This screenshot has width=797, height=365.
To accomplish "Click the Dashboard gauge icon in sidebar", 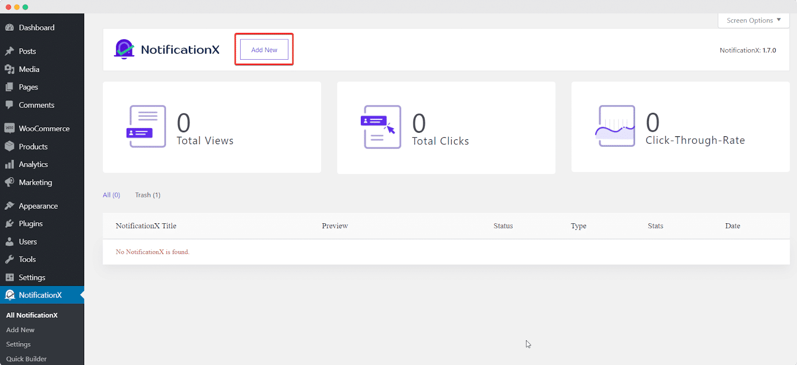I will click(x=9, y=28).
